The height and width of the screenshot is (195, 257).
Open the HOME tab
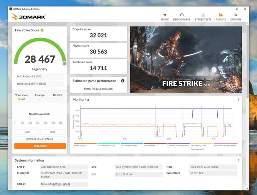165,17
